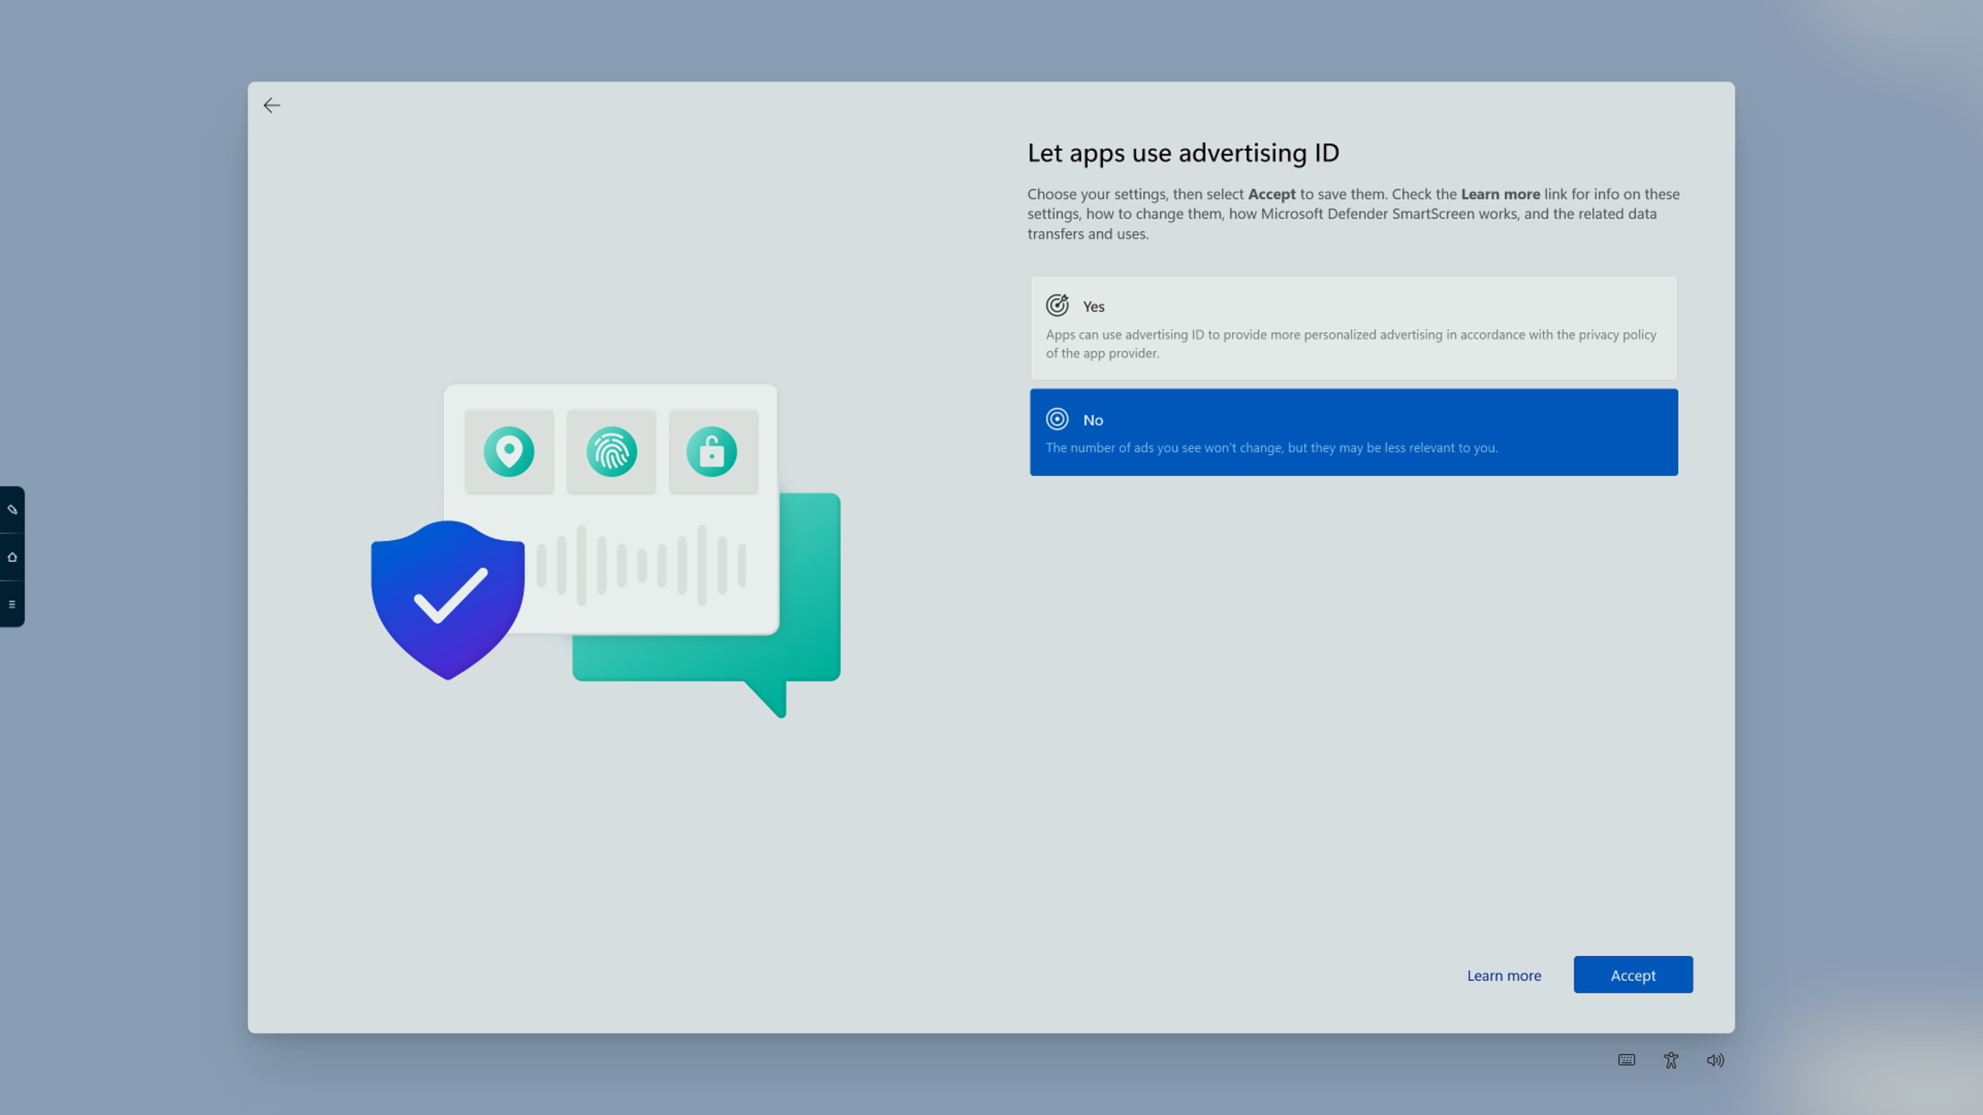This screenshot has width=1983, height=1115.
Task: Click the target icon next to Yes
Action: pos(1057,306)
